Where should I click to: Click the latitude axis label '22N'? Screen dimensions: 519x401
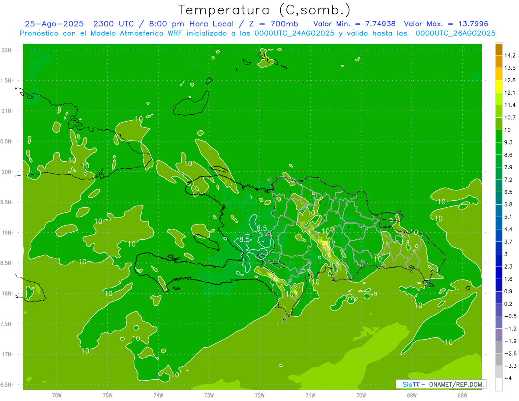pyautogui.click(x=7, y=50)
